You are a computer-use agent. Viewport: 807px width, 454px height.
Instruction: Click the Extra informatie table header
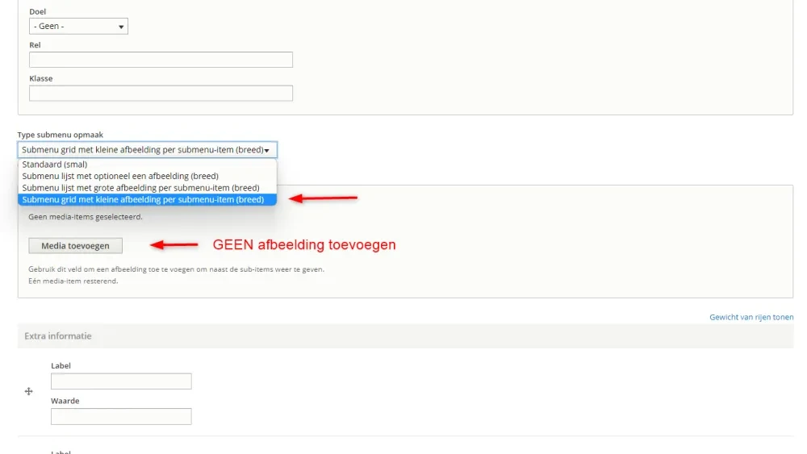(405, 335)
